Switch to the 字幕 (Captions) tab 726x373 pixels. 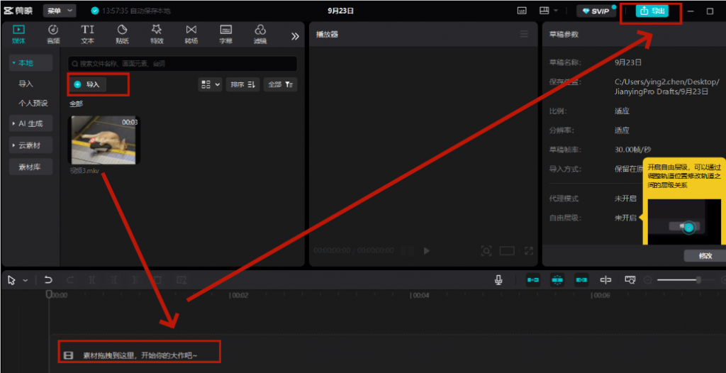[225, 33]
